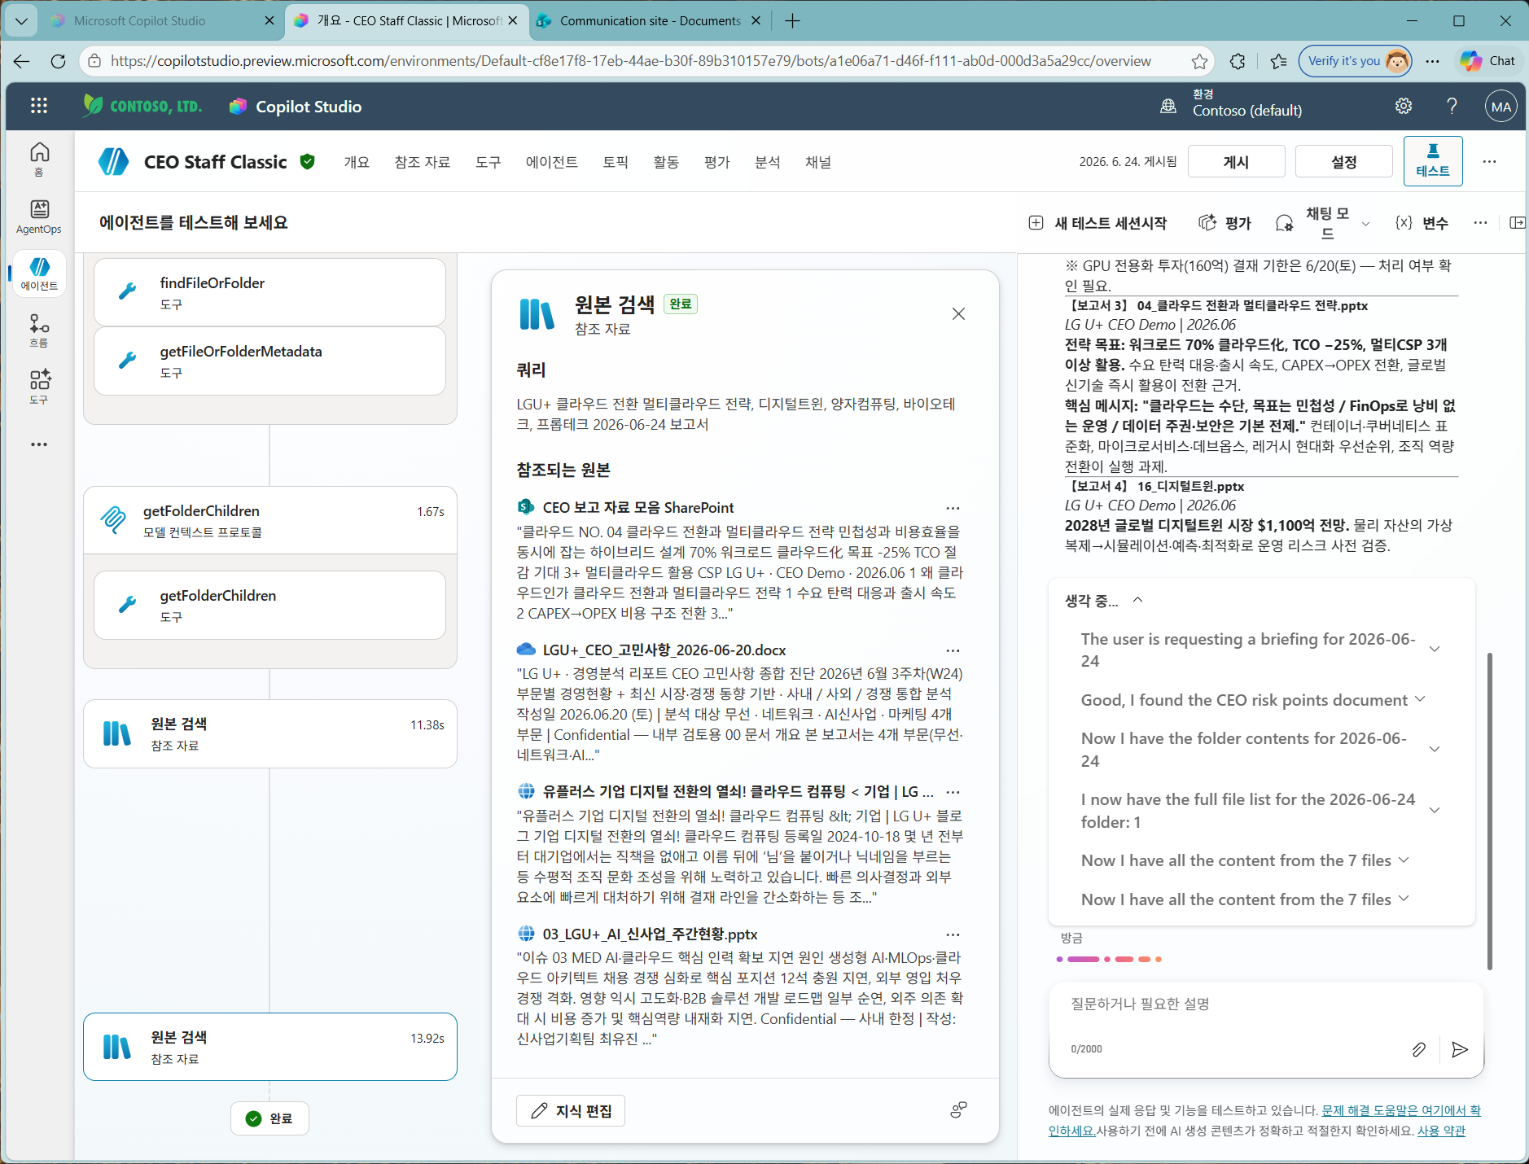Click the 게시 publish button

click(x=1236, y=161)
